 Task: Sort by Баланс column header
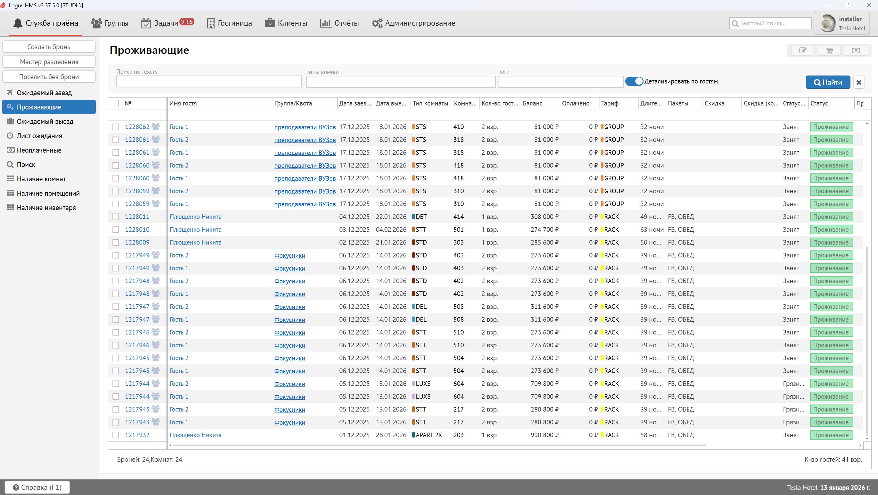coord(532,103)
